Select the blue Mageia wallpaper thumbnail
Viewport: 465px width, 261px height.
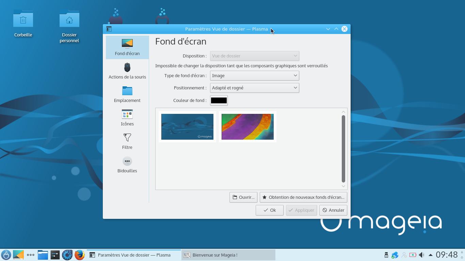coord(187,127)
